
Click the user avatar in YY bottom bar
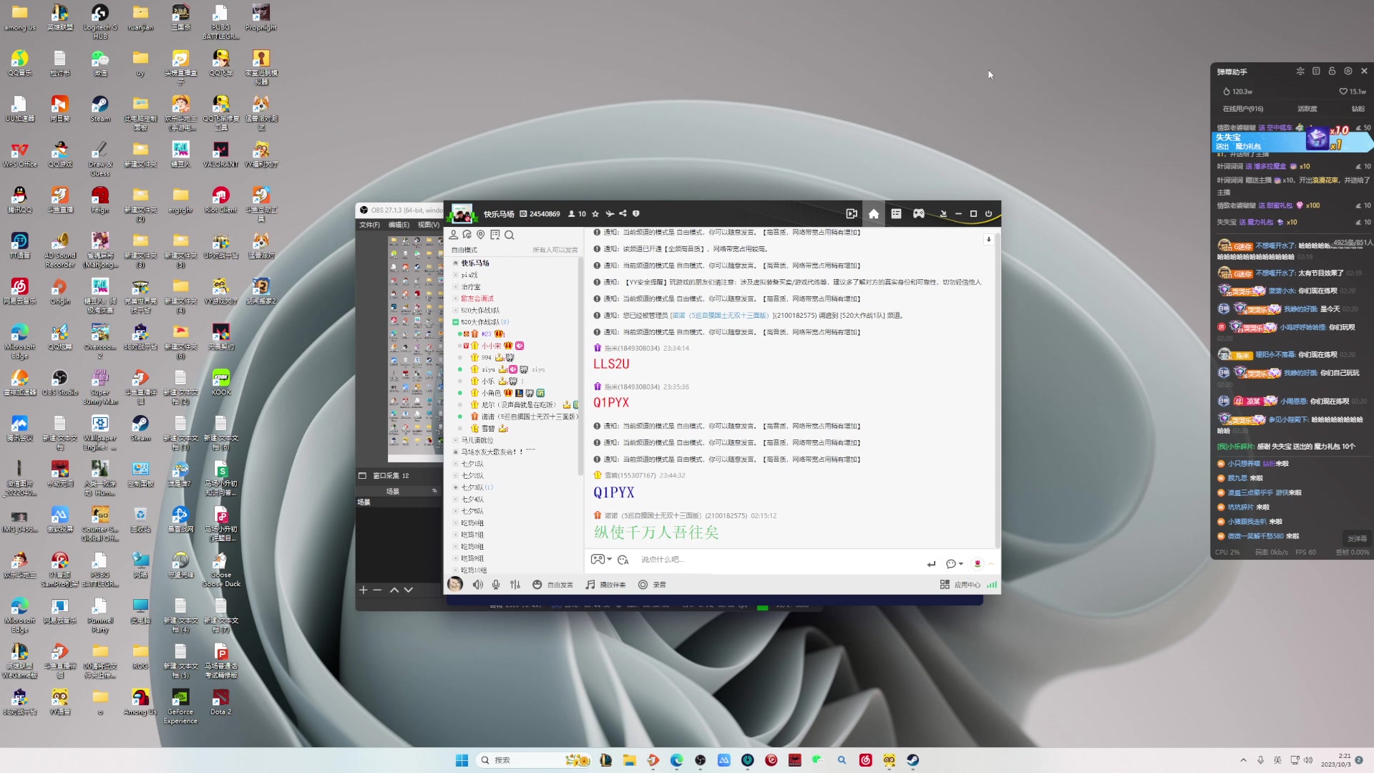coord(454,585)
